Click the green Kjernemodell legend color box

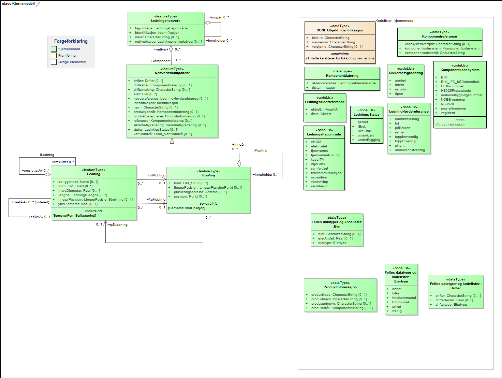(x=54, y=49)
